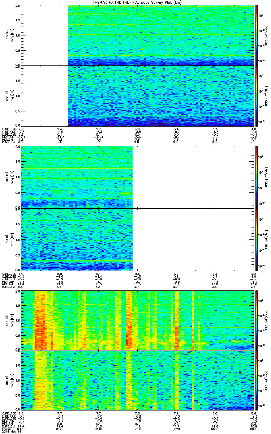Click the PSD color bar beside THE B⊥
This screenshot has height=434, width=271.
point(257,320)
